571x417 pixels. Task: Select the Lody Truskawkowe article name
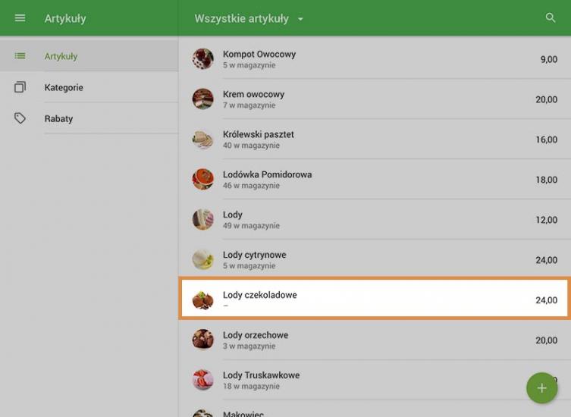(261, 375)
